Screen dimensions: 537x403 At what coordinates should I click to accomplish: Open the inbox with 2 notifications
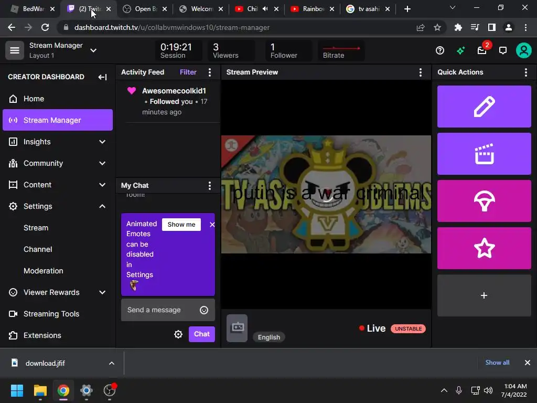click(x=482, y=51)
